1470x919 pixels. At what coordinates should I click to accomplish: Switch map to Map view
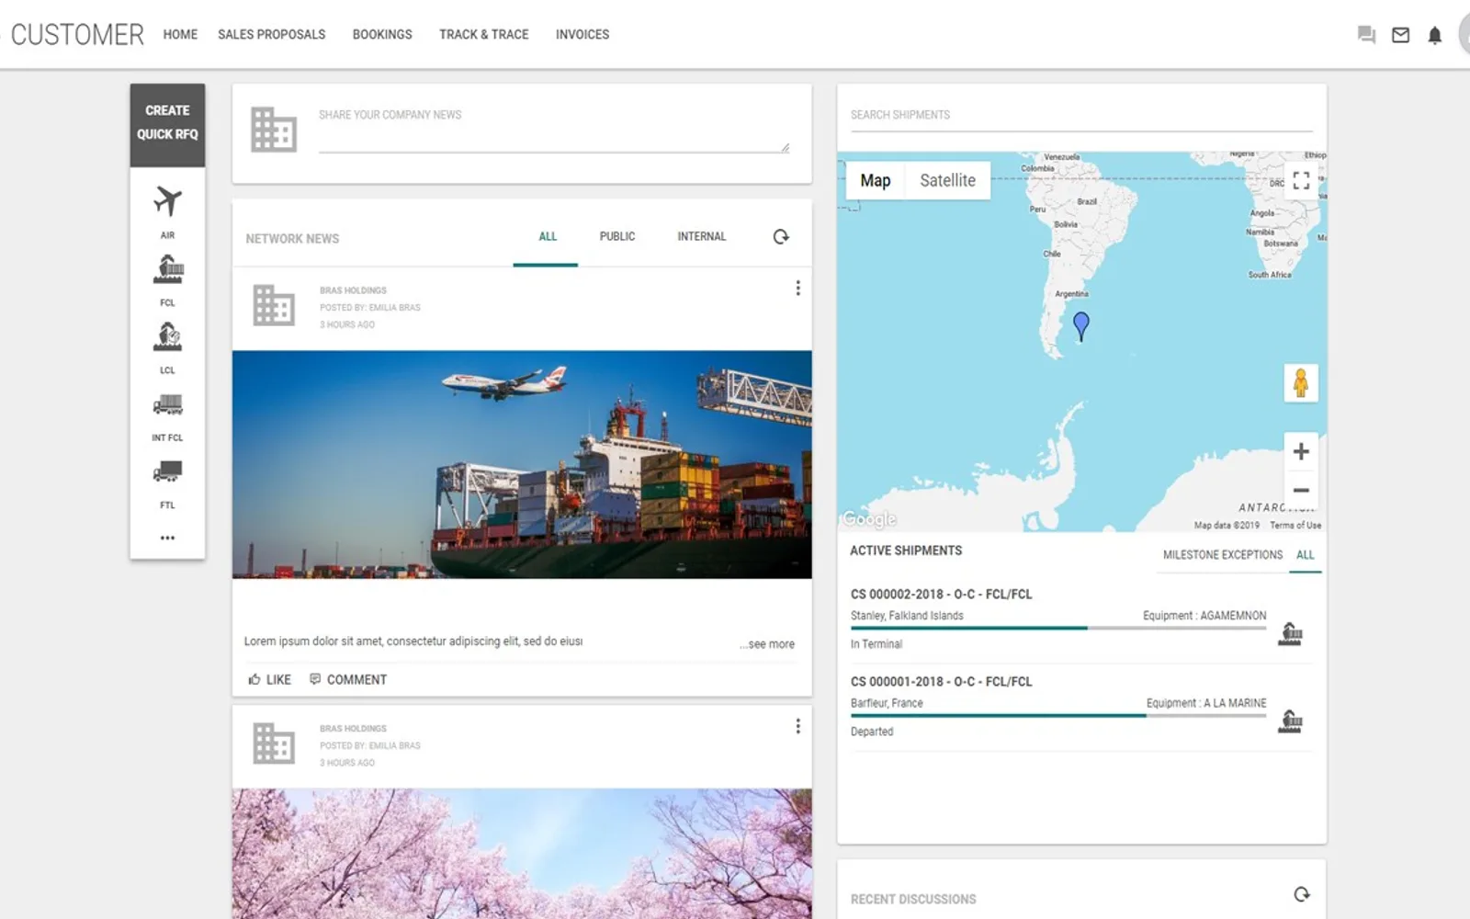tap(876, 180)
